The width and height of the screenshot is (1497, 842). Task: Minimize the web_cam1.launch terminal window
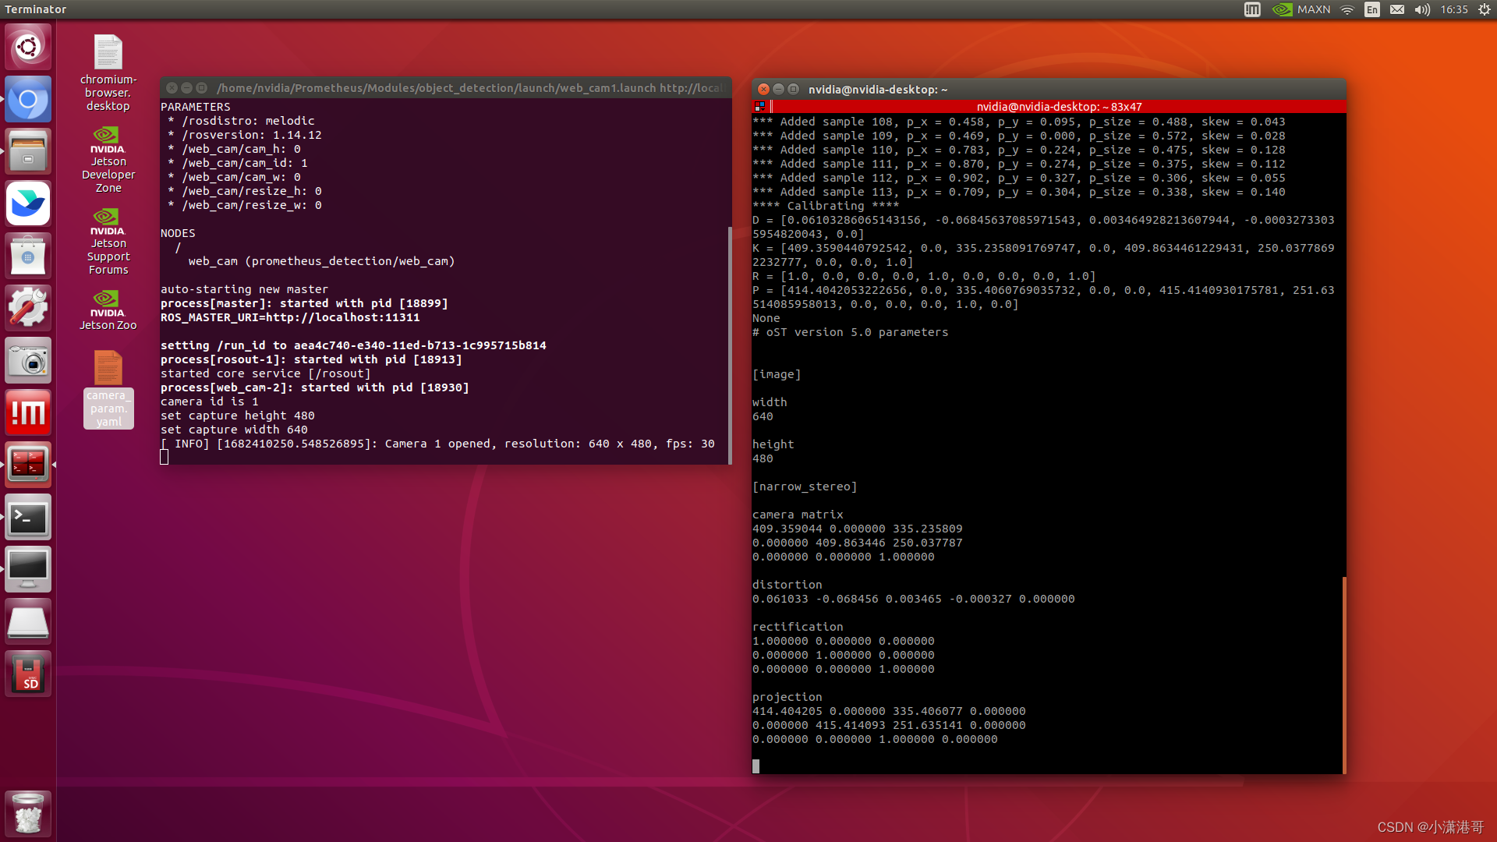tap(187, 88)
